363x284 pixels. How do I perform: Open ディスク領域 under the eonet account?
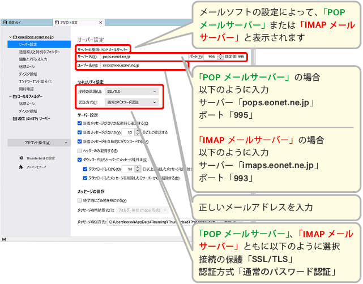click(x=28, y=74)
